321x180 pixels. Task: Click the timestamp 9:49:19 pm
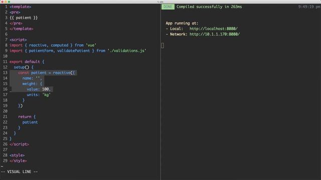click(x=309, y=6)
